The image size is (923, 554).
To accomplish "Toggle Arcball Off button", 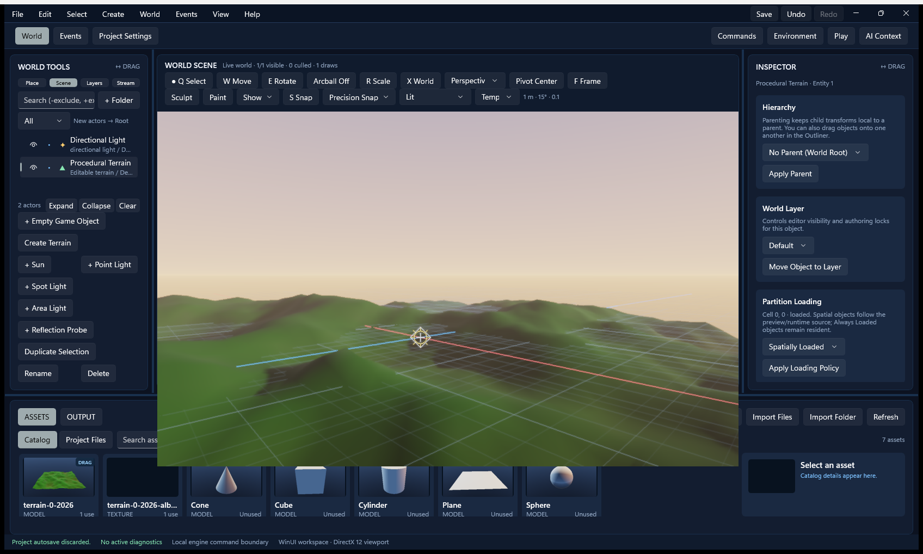I will pyautogui.click(x=331, y=81).
